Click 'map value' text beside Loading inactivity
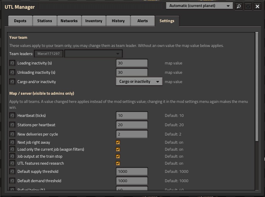 pos(174,63)
